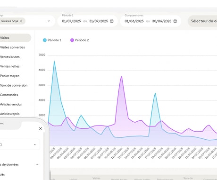Edit Période 1 end date 31/07/2025
The width and height of the screenshot is (217, 180).
(99, 21)
